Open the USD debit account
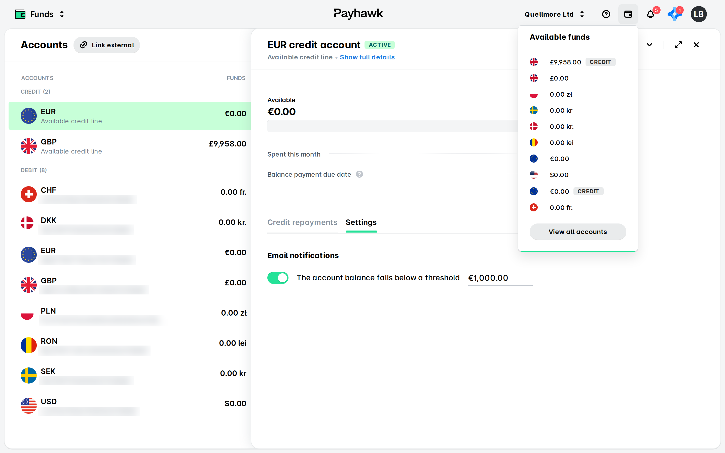Viewport: 725px width, 453px height. tap(130, 406)
